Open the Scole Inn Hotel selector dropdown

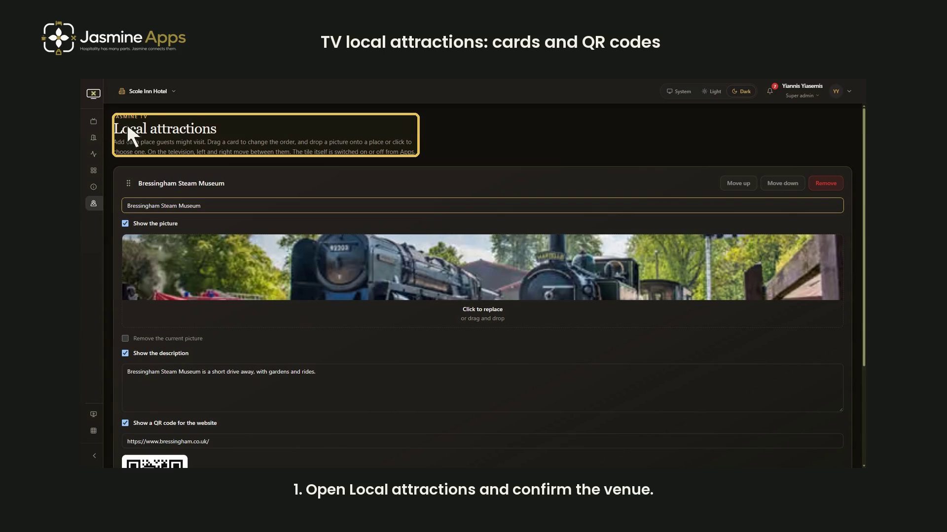tap(147, 91)
